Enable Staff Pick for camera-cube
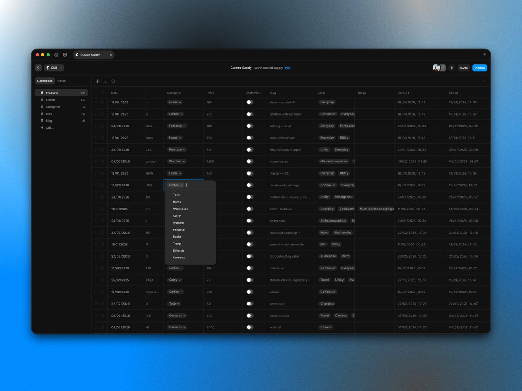Image resolution: width=522 pixels, height=391 pixels. click(x=250, y=315)
